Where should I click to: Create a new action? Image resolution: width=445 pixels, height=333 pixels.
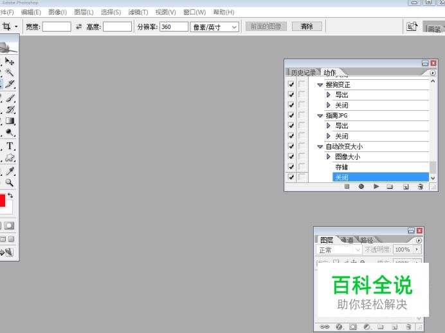point(406,187)
